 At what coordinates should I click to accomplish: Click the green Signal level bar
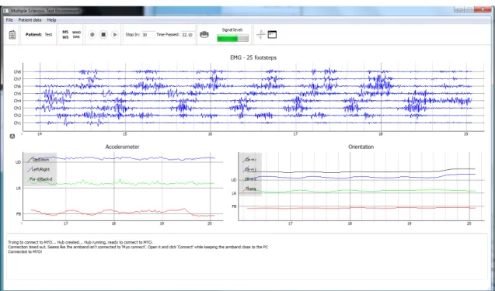pyautogui.click(x=232, y=39)
